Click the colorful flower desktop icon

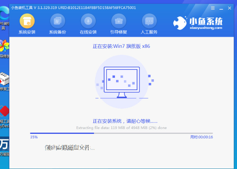click(x=4, y=47)
